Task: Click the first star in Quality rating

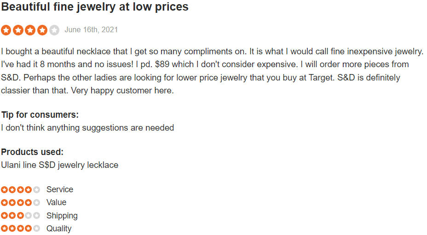Action: click(4, 229)
